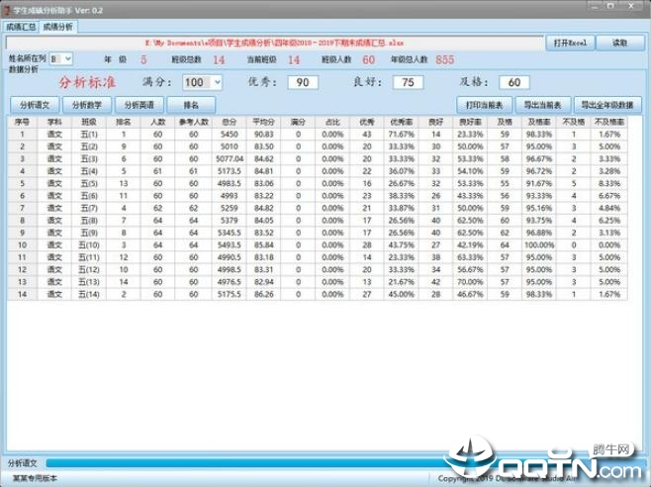Select the 五(6) class cell
The height and width of the screenshot is (487, 651).
pyautogui.click(x=89, y=196)
